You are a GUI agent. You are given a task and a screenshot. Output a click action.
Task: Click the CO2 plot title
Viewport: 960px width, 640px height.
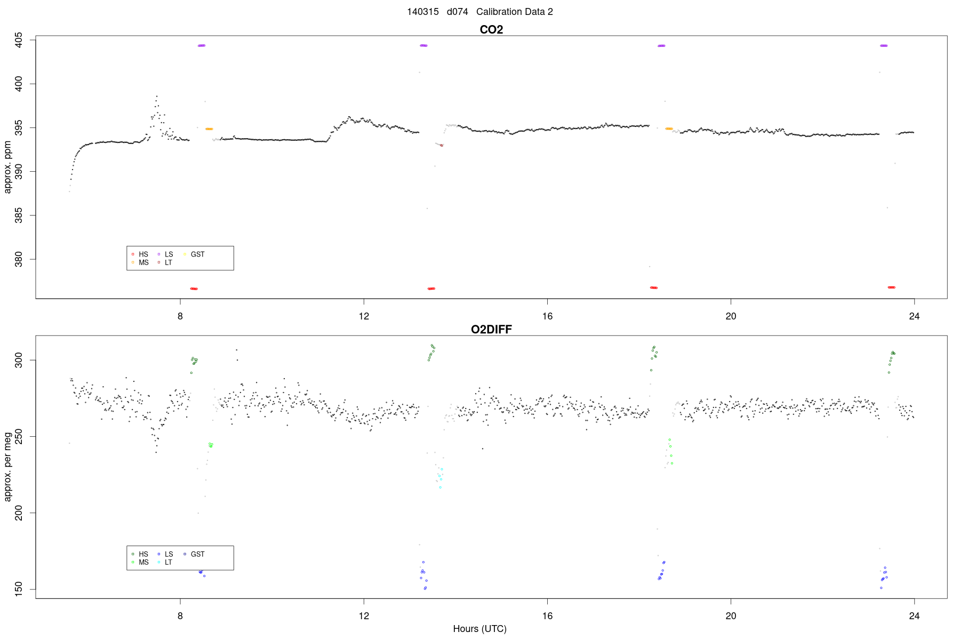[x=491, y=30]
